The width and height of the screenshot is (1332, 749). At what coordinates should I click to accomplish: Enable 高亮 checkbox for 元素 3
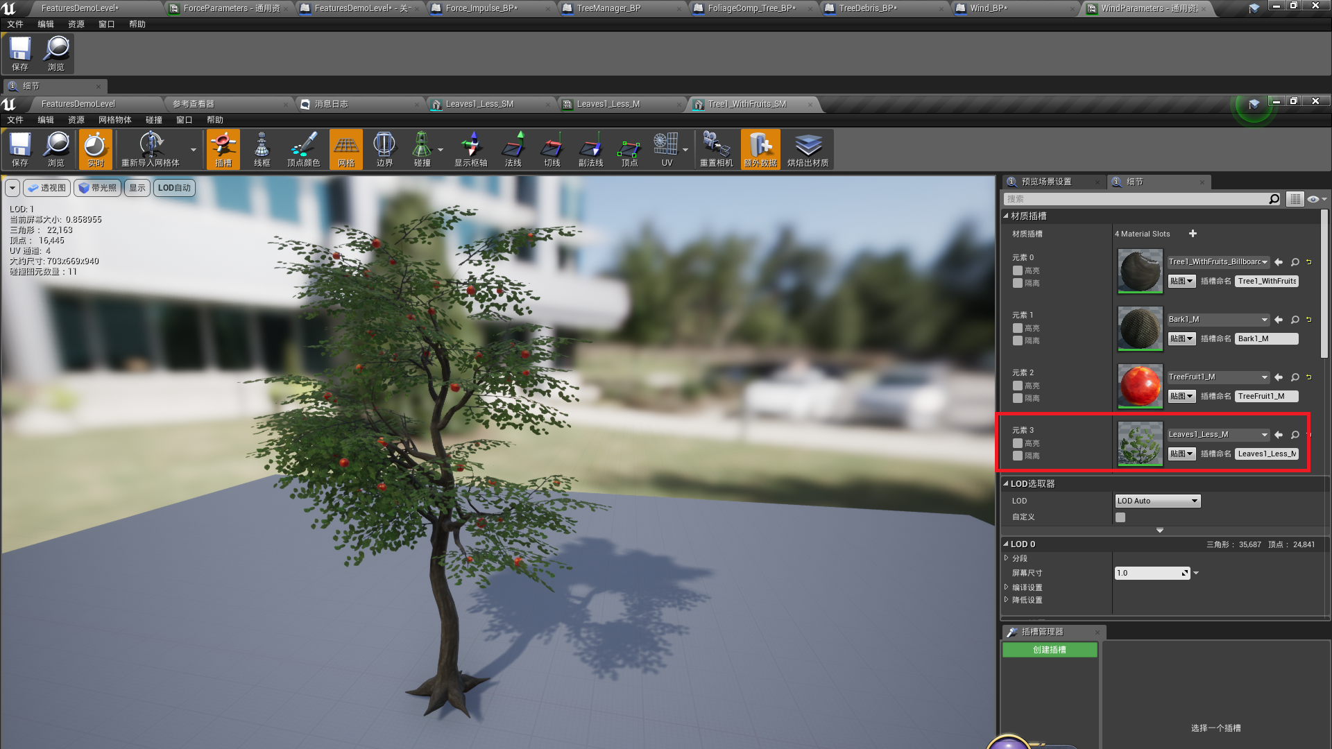tap(1018, 443)
